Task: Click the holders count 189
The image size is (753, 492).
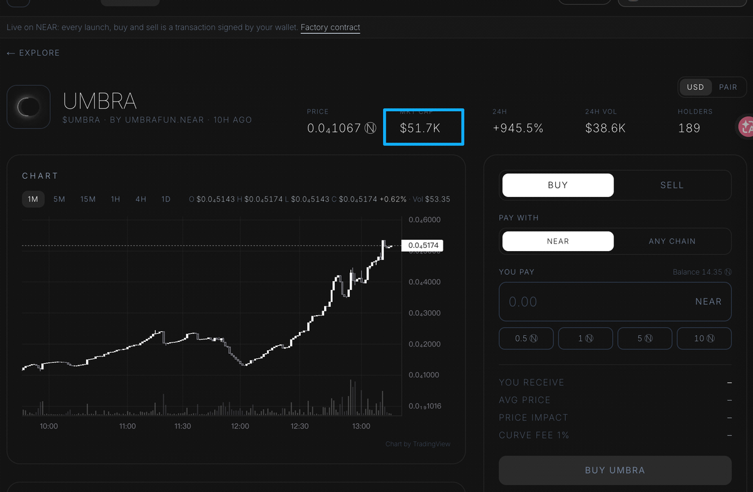Action: coord(689,128)
